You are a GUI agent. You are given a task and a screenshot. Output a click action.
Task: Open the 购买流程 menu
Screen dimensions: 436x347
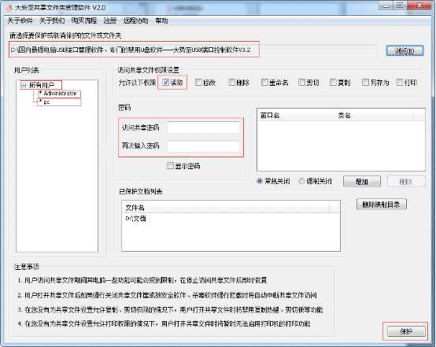(84, 20)
